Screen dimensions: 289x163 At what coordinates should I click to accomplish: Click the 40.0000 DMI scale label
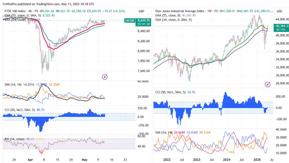(x=281, y=130)
